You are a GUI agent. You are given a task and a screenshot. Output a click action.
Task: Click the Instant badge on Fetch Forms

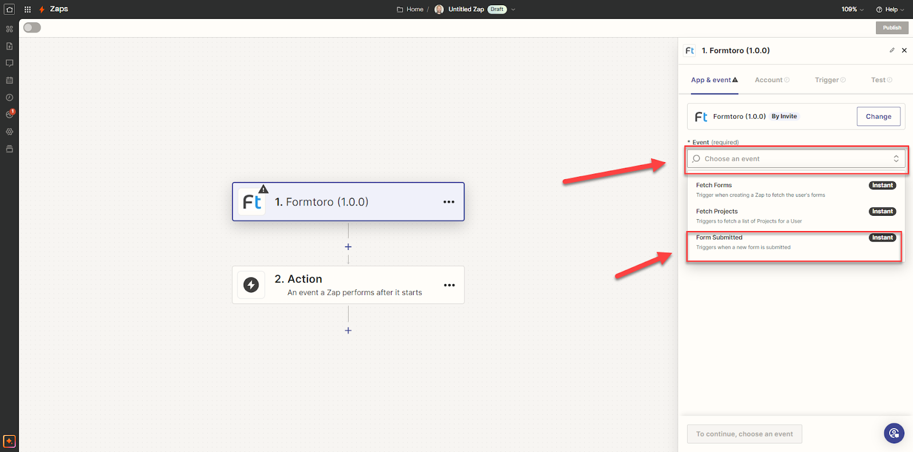pos(882,185)
